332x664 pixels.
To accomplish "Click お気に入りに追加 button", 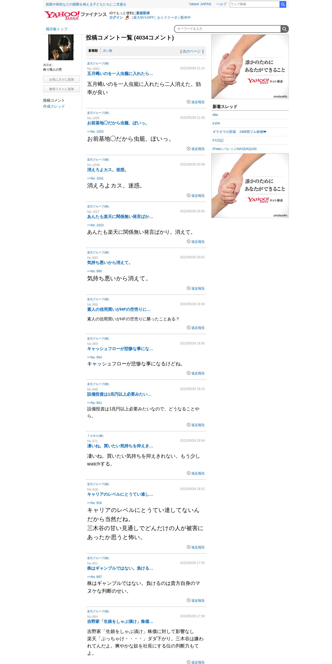I will click(x=62, y=79).
